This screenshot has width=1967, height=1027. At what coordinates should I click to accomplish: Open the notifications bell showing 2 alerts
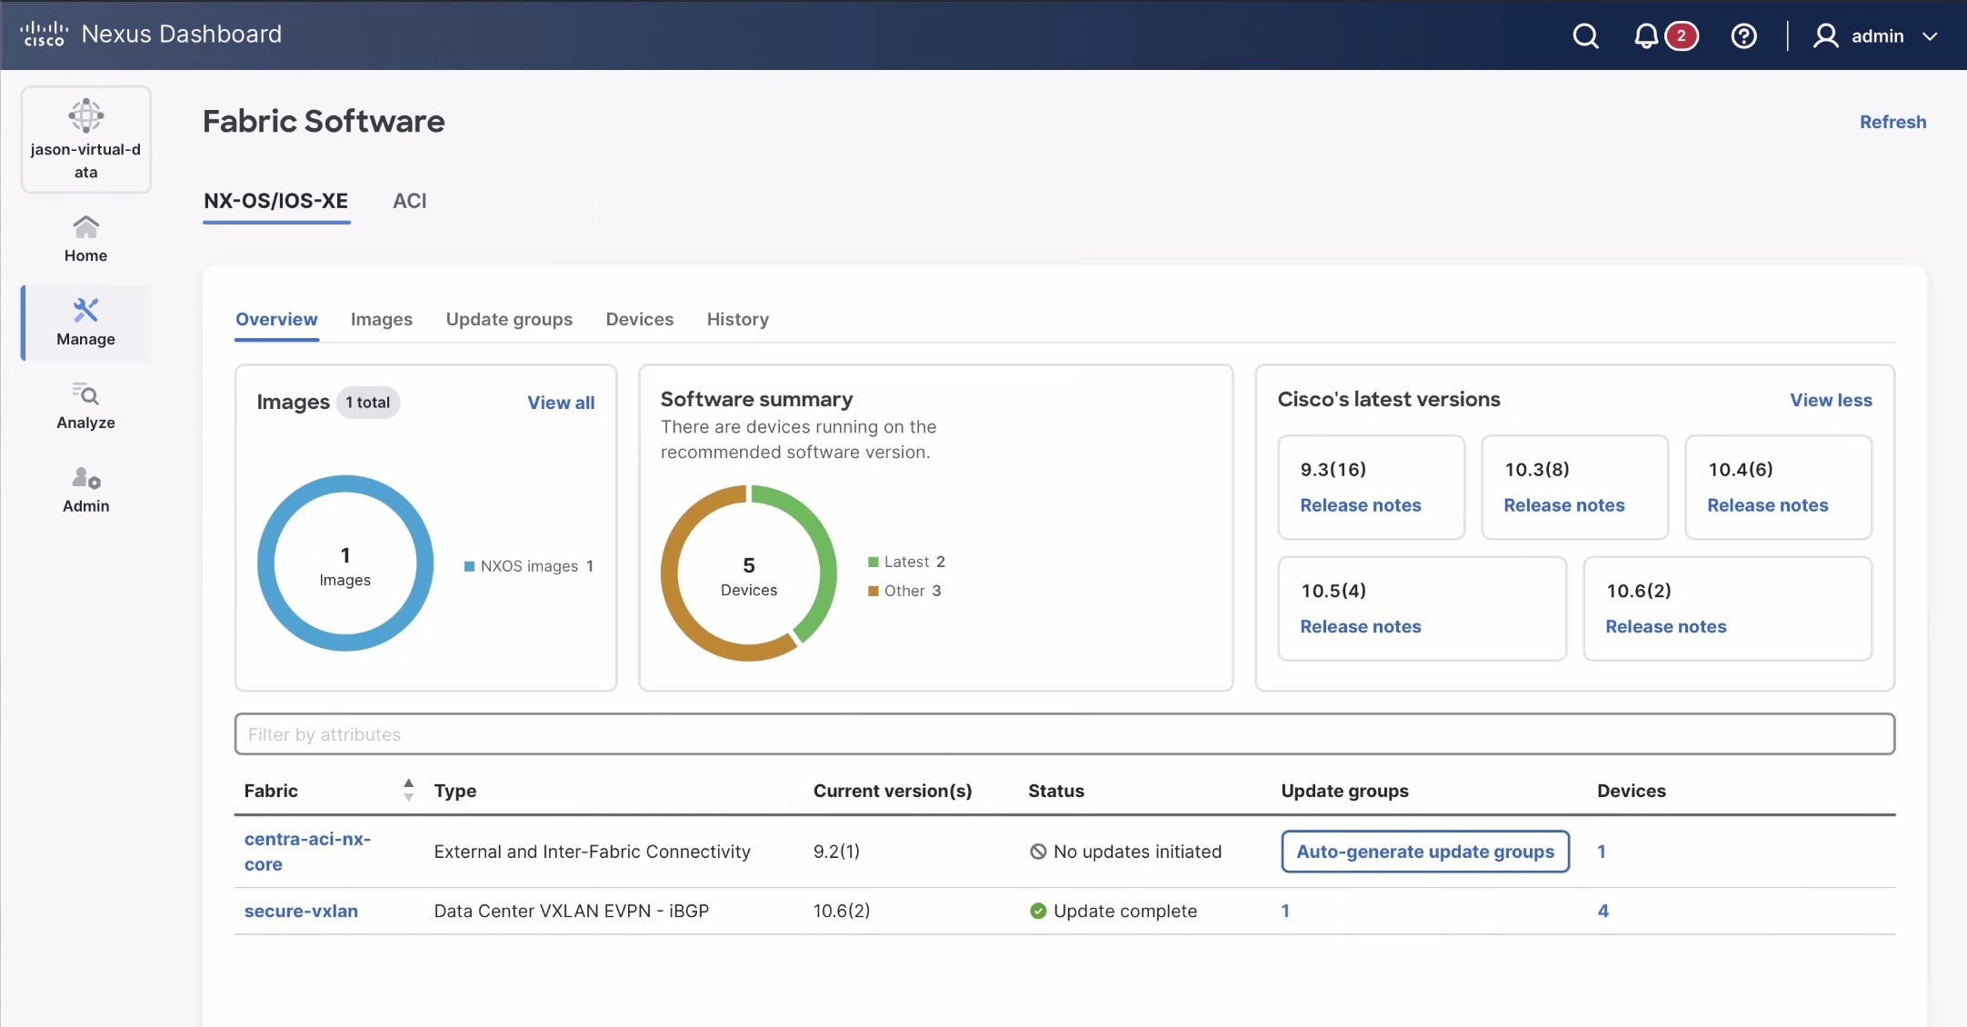(1645, 35)
